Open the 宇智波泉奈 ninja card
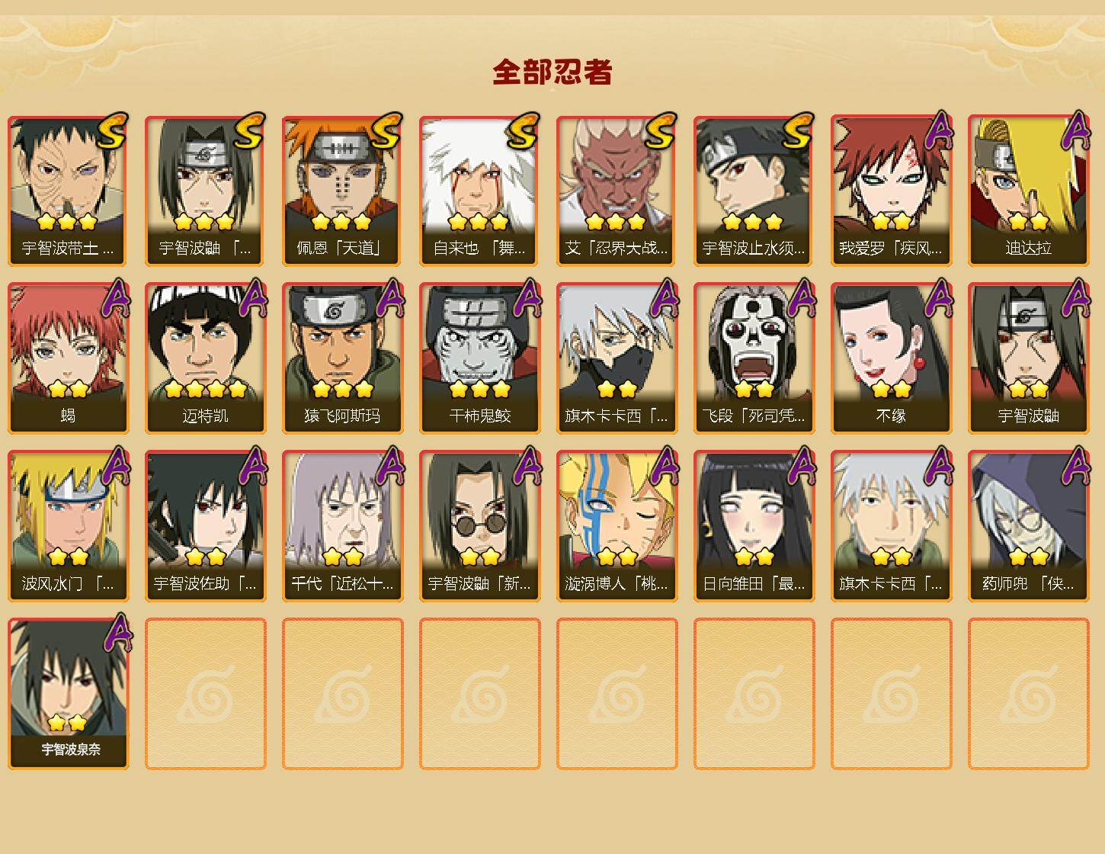The width and height of the screenshot is (1105, 854). pyautogui.click(x=68, y=694)
